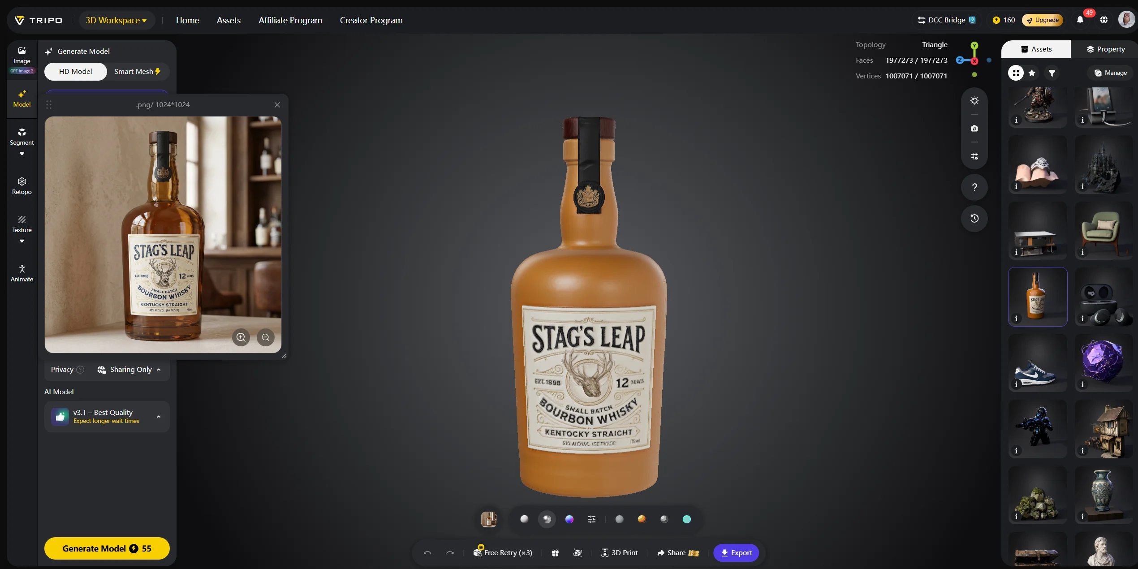Click the Export button
Image resolution: width=1138 pixels, height=569 pixels.
tap(736, 553)
